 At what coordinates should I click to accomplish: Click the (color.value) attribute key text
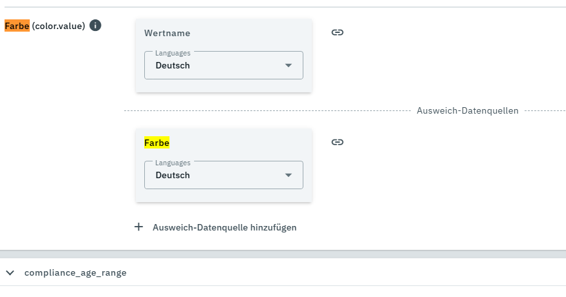pyautogui.click(x=58, y=26)
